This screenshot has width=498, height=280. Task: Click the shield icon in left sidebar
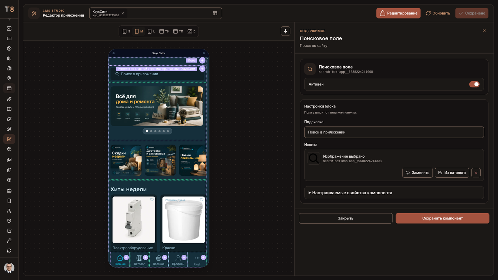[x=9, y=221]
